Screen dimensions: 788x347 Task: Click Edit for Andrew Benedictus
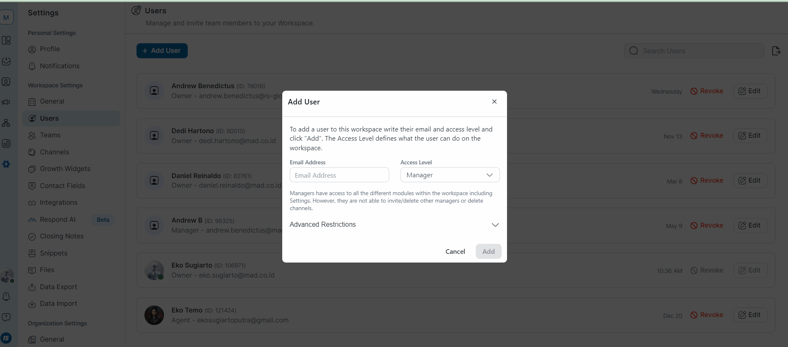pos(750,91)
